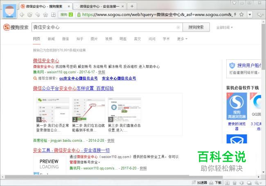This screenshot has height=186, width=266.
Task: Select the 网页 search category
Action: [36, 39]
